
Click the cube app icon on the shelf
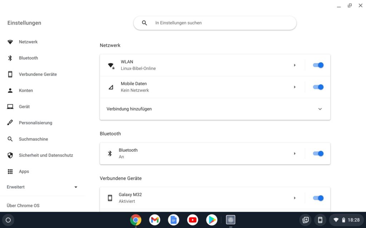tap(231, 220)
